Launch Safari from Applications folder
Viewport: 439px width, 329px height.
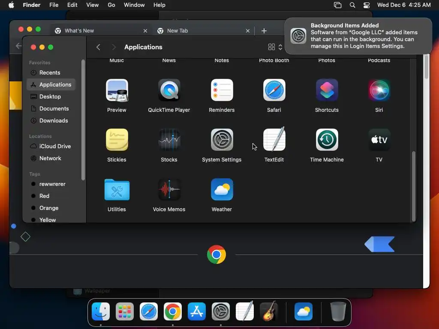274,90
